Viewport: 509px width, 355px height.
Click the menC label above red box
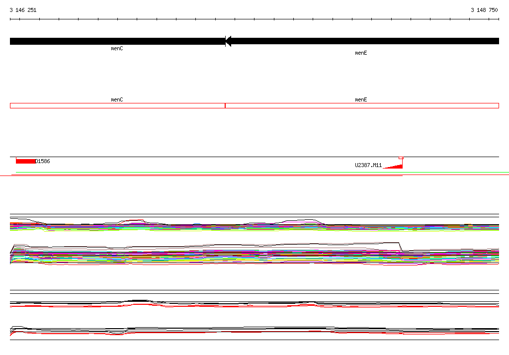pyautogui.click(x=117, y=100)
